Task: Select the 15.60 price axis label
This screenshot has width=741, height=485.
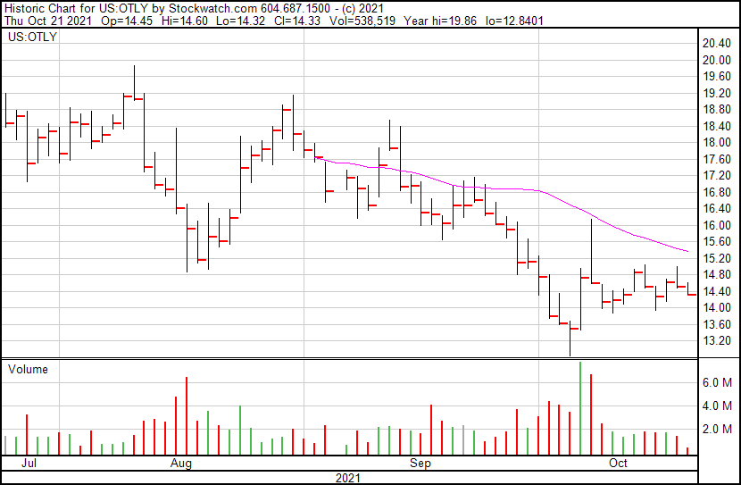Action: (716, 241)
